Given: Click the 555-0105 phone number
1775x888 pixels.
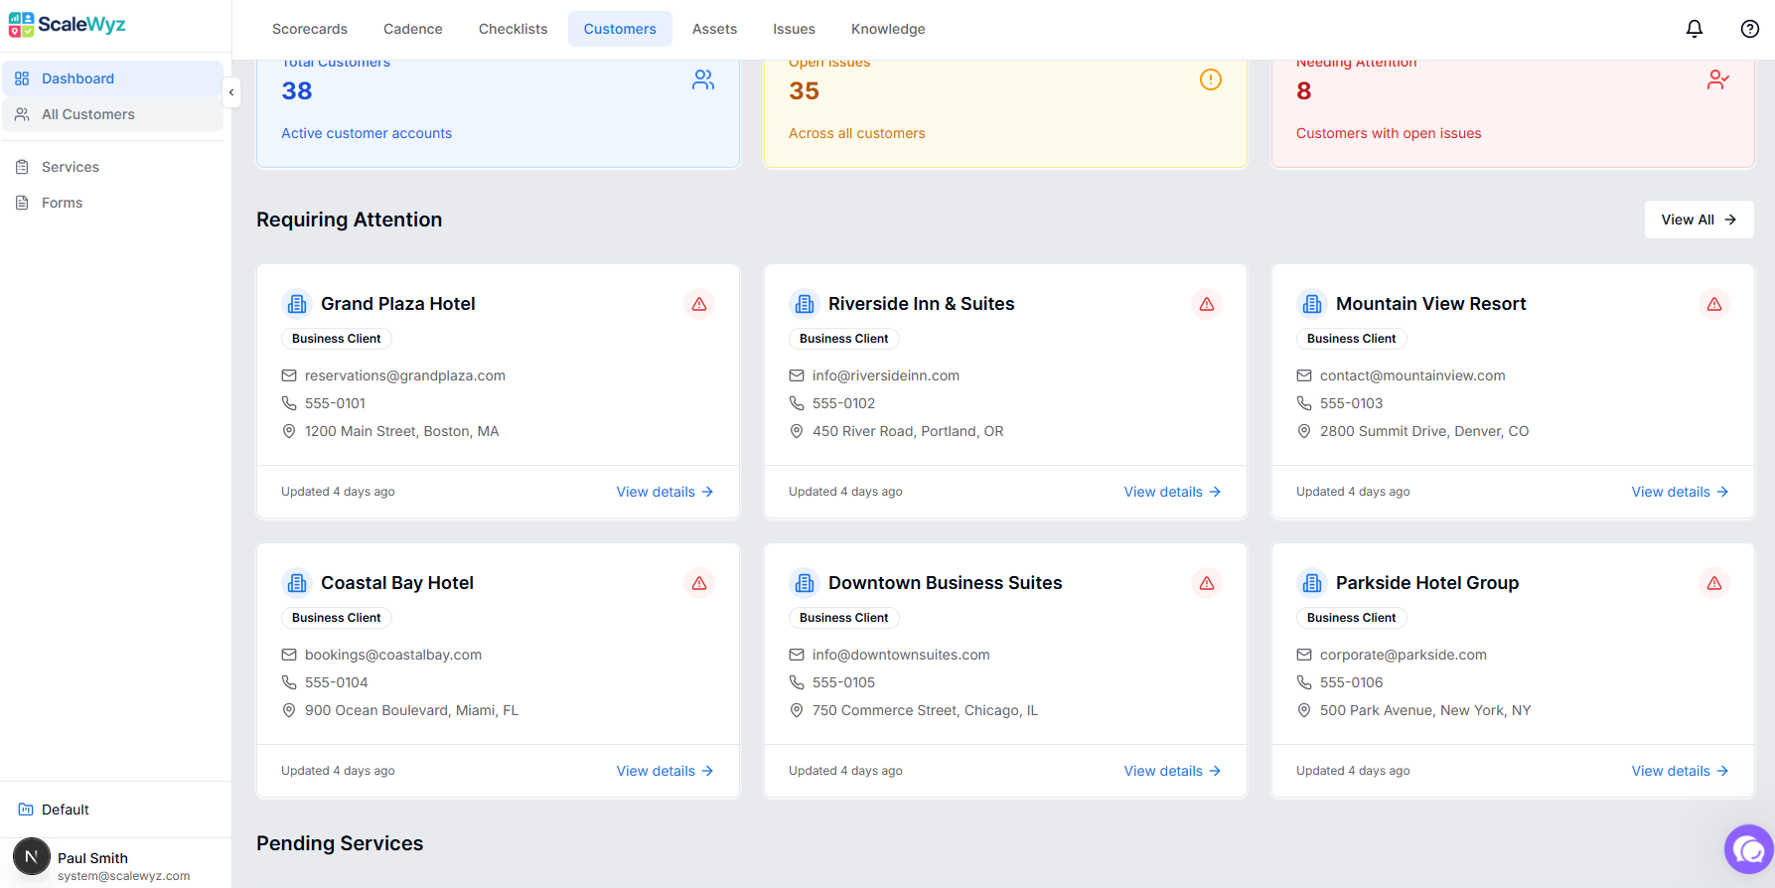Looking at the screenshot, I should (x=844, y=682).
